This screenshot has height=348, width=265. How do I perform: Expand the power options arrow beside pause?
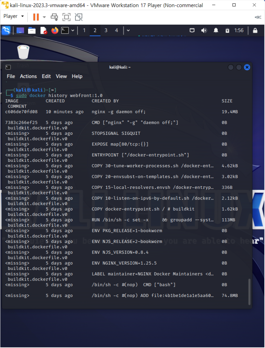coord(44,17)
